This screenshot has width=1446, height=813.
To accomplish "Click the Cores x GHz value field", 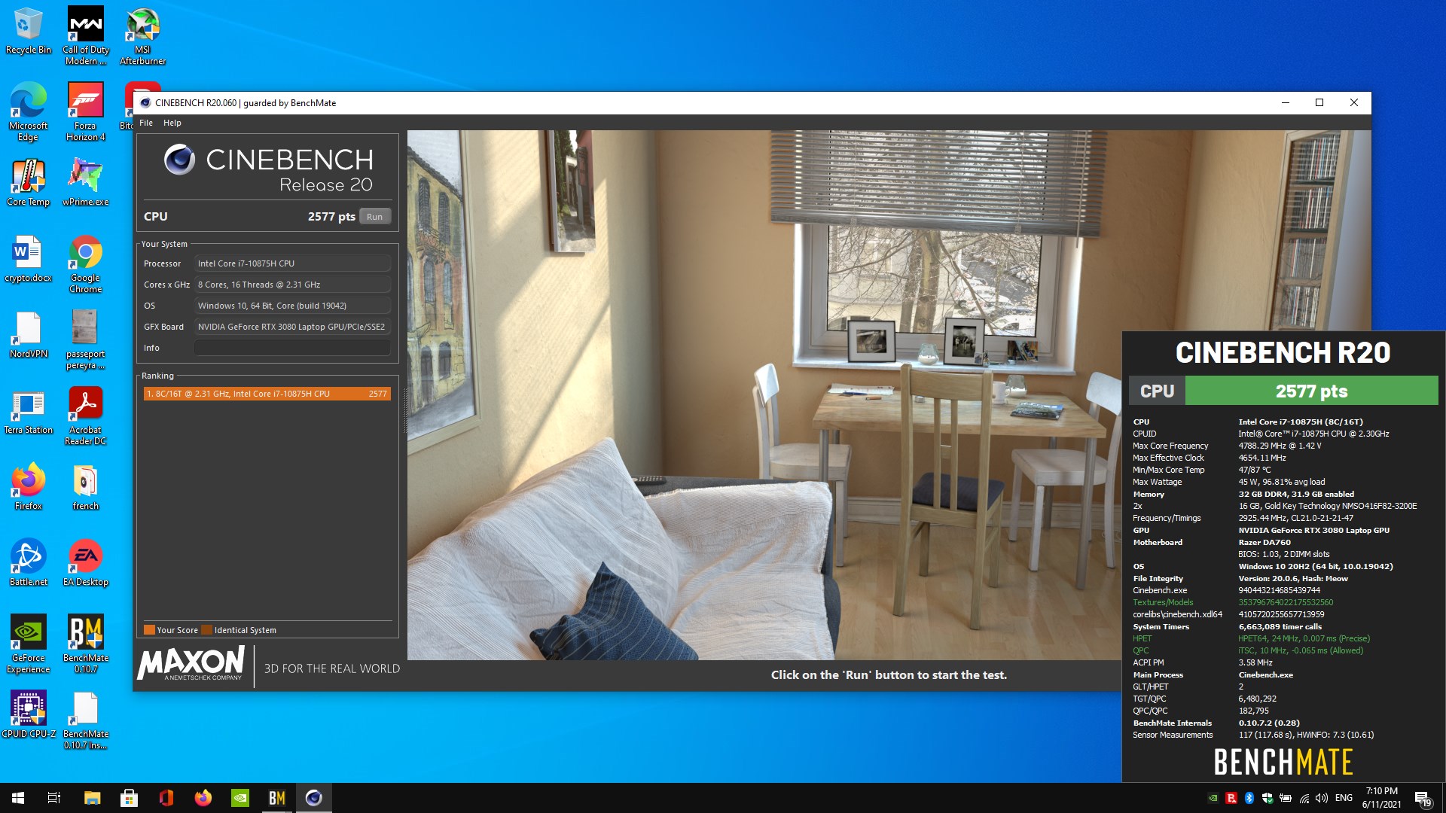I will pyautogui.click(x=292, y=285).
